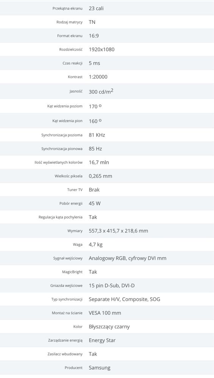Select the 23 cali screen size value

(x=96, y=8)
